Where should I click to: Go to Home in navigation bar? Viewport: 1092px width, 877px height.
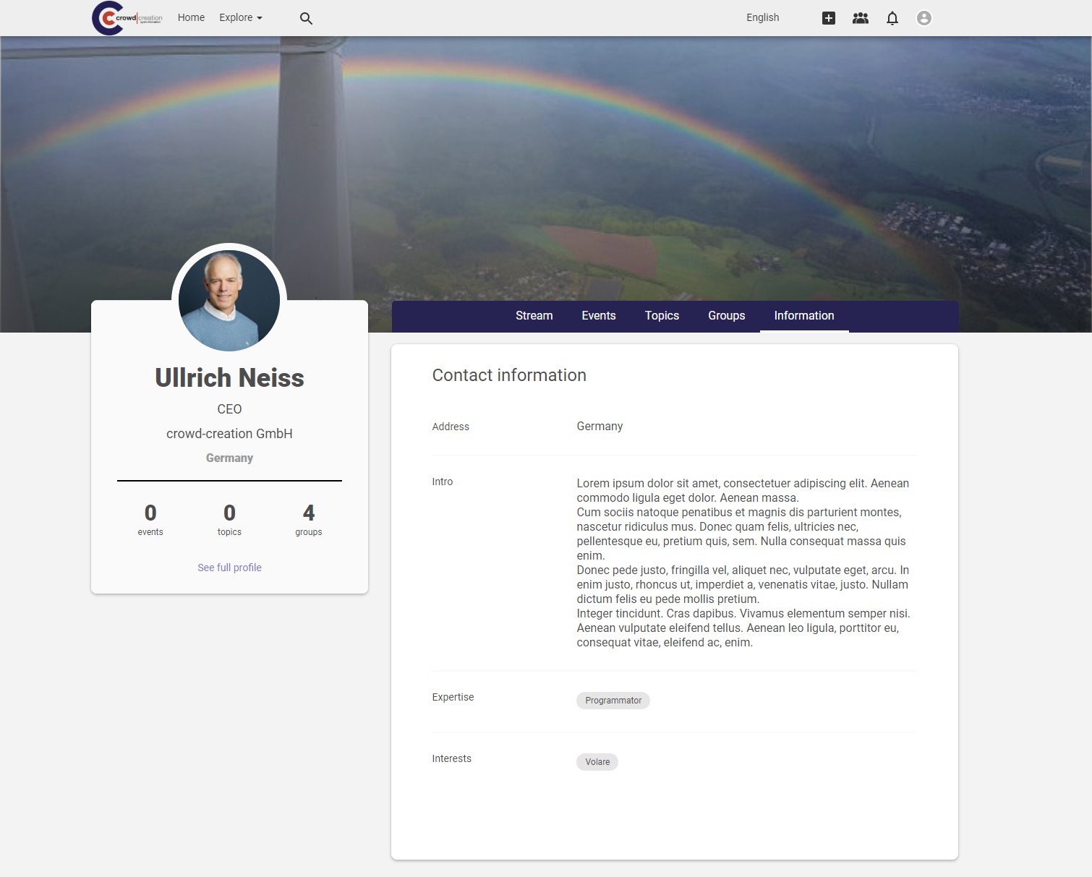pyautogui.click(x=191, y=17)
